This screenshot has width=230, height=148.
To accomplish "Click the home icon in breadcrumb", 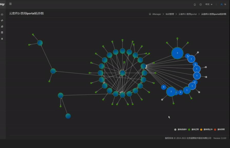I will (x=150, y=14).
